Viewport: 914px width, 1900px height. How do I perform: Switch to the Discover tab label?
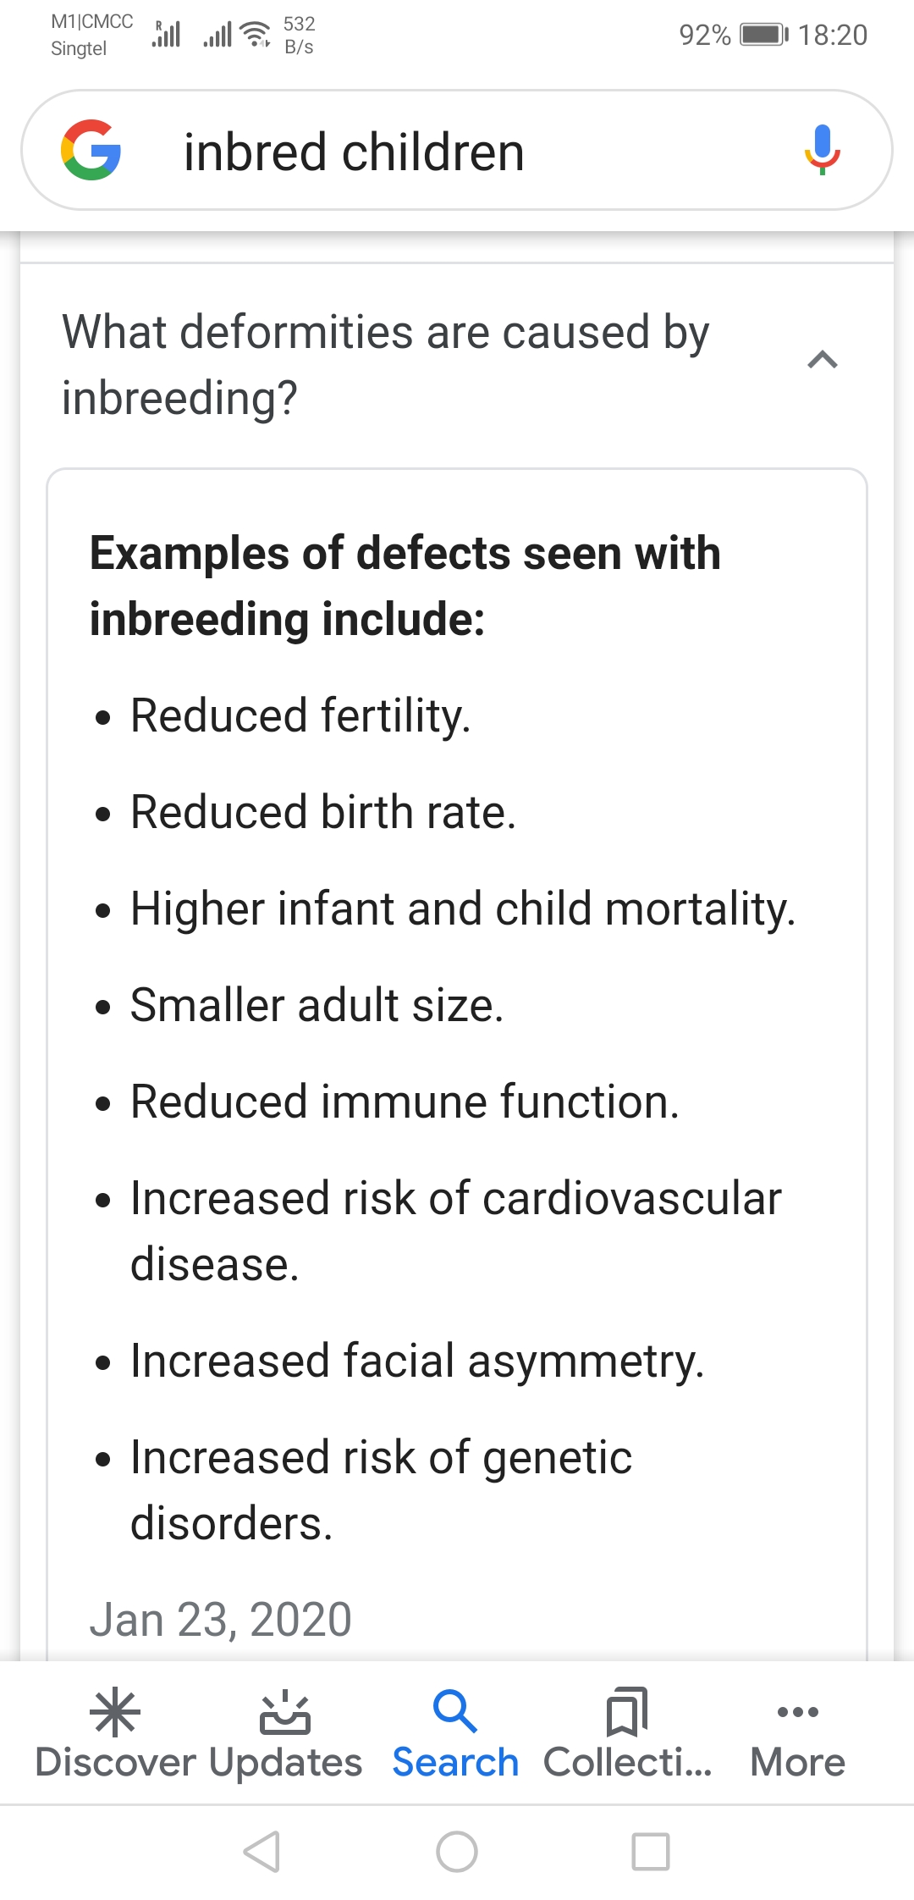tap(115, 1763)
